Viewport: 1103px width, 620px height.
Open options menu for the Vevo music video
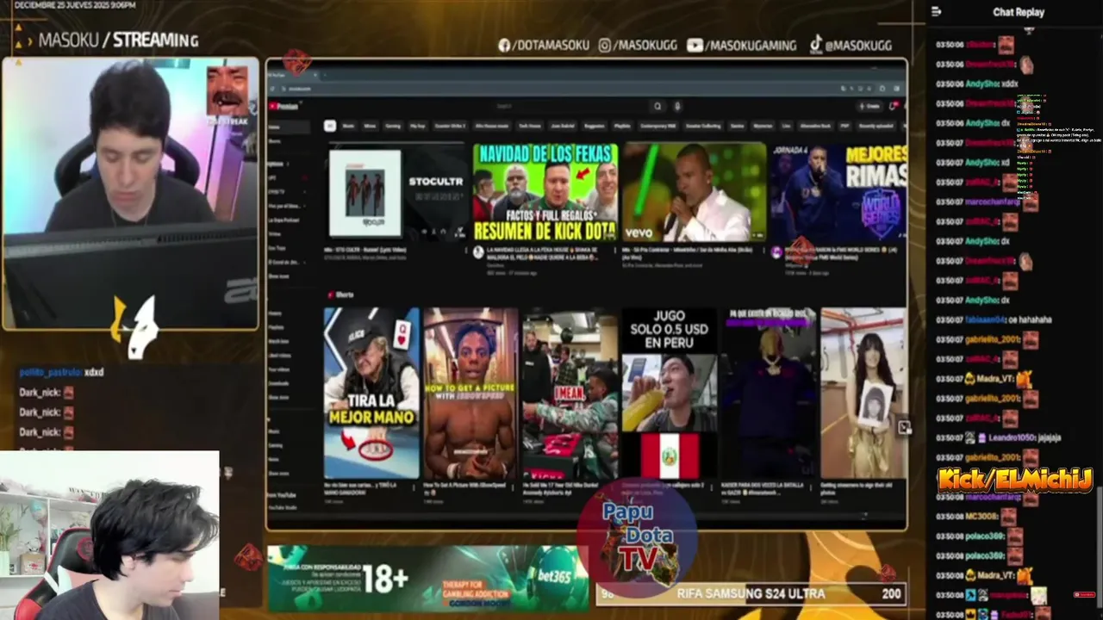(x=763, y=250)
